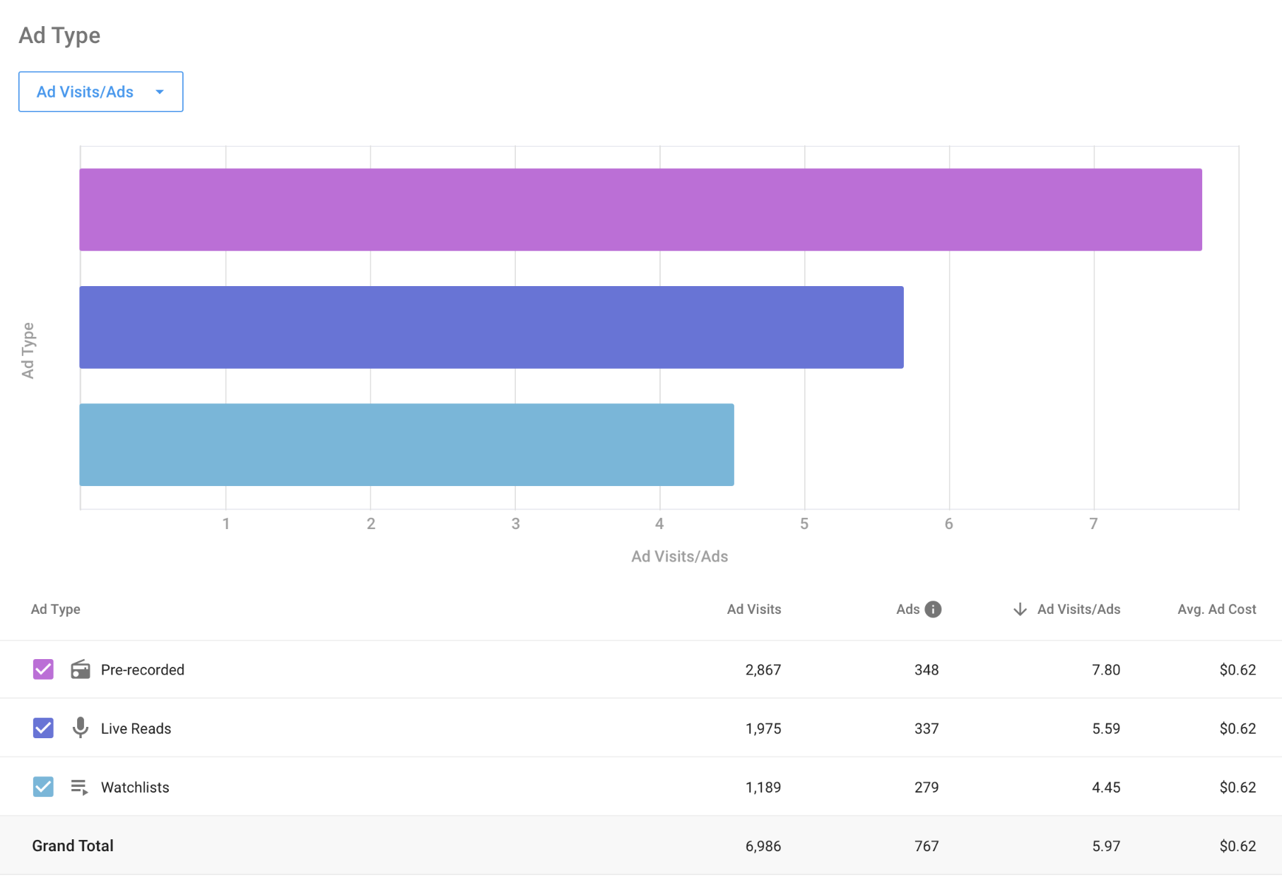
Task: Open the Ad Visits/Ads metric dropdown
Action: pos(101,92)
